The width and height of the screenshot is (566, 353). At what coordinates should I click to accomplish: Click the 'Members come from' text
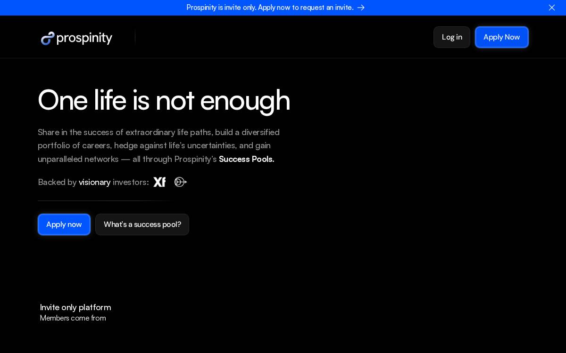coord(73,318)
